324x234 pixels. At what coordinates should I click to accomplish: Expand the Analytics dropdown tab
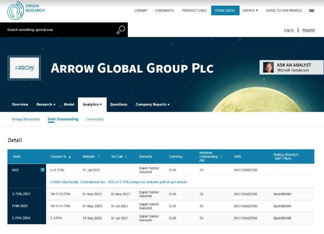click(92, 105)
